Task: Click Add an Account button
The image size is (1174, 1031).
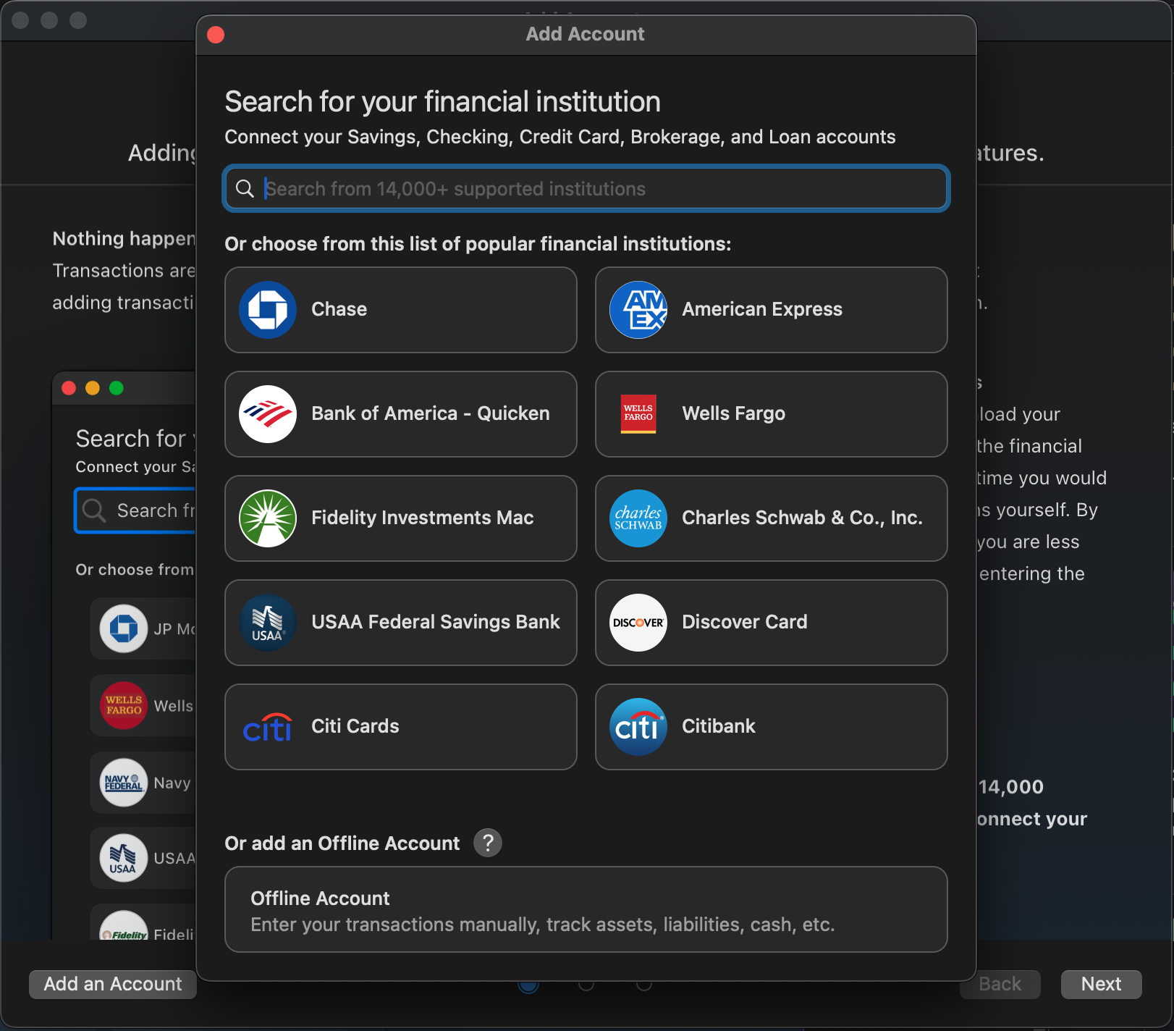Action: (x=113, y=984)
